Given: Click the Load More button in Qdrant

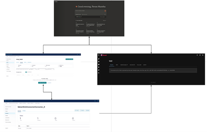Looking at the screenshot, I should (x=154, y=83).
